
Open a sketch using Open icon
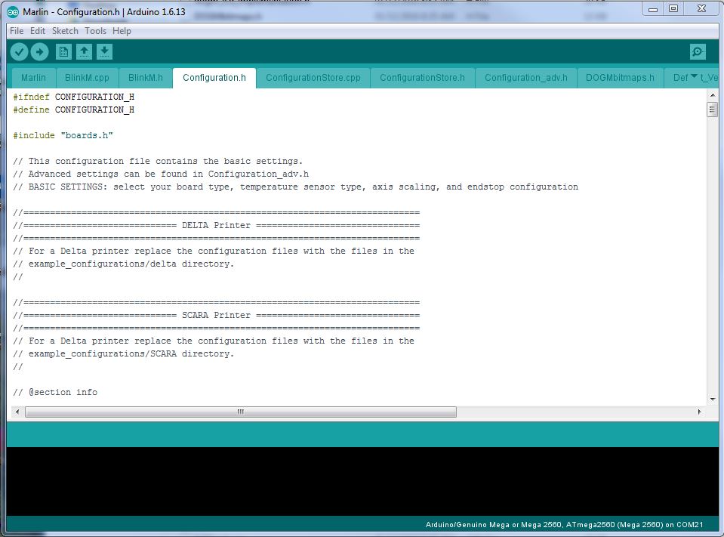click(84, 51)
